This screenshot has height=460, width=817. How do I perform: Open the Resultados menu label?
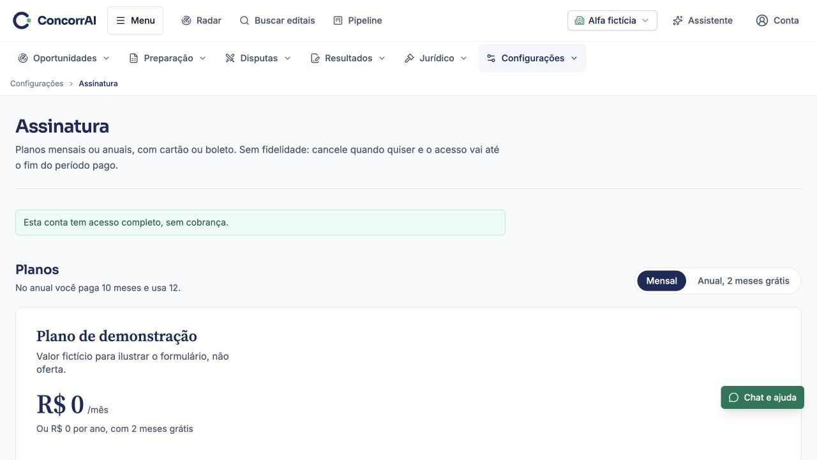(x=349, y=58)
